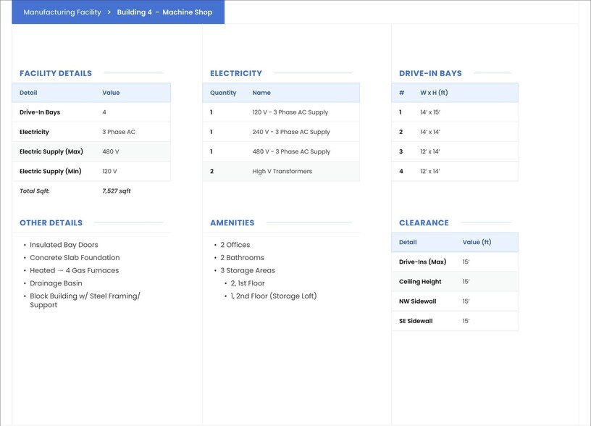
Task: Click the Insulated Bay Doors list item
Action: [x=64, y=245]
